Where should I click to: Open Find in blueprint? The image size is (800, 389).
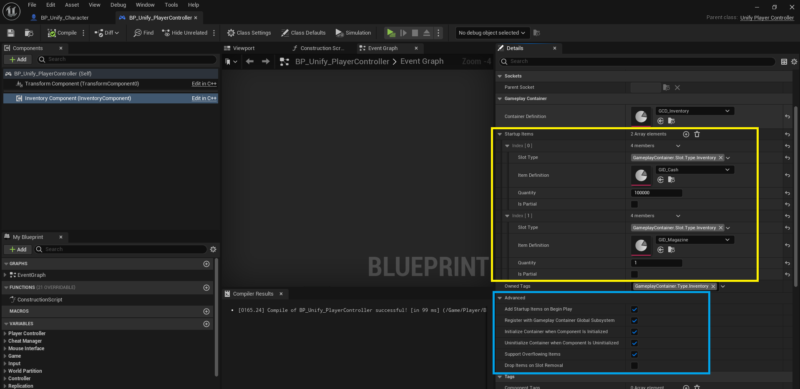tap(143, 33)
